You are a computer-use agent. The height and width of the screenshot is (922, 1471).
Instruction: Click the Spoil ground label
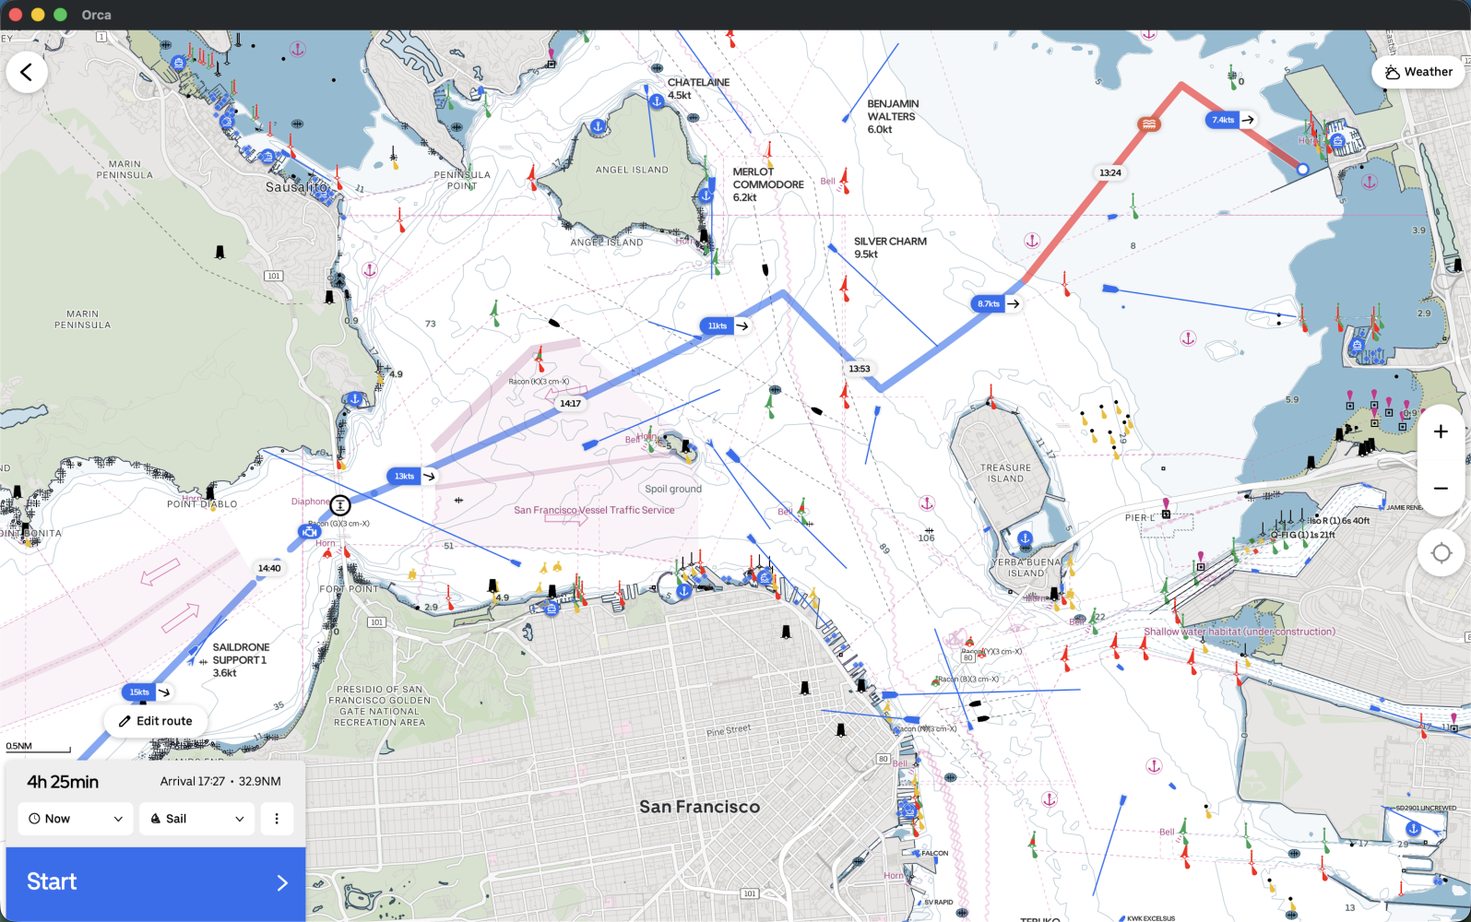(x=673, y=489)
